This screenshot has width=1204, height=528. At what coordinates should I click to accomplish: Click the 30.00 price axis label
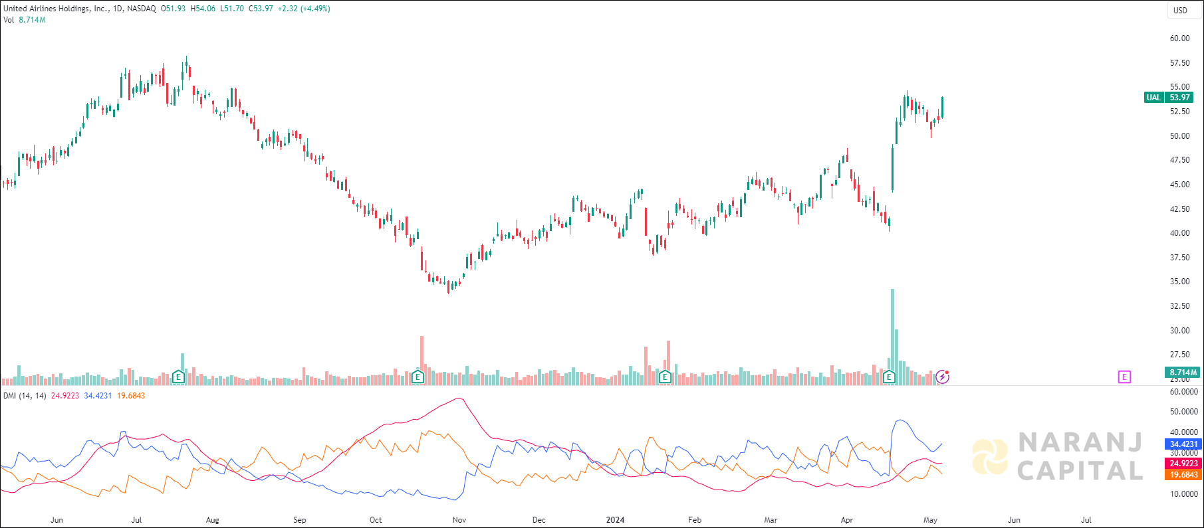[1180, 331]
